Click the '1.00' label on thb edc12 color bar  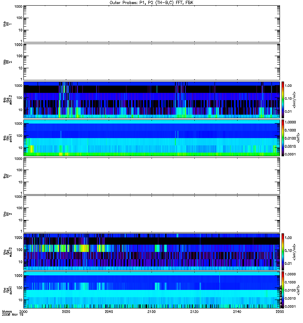coord(288,86)
